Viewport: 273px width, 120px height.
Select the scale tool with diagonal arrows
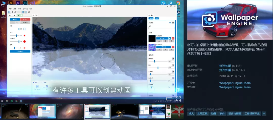pos(18,12)
